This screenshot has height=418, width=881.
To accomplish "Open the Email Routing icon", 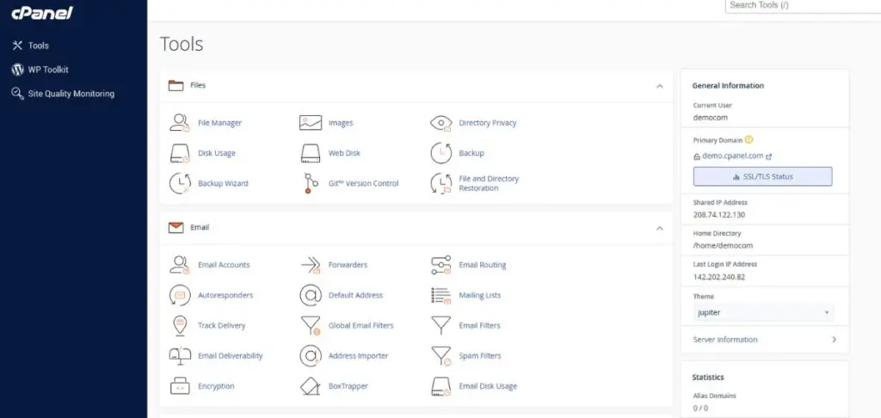I will click(x=441, y=265).
